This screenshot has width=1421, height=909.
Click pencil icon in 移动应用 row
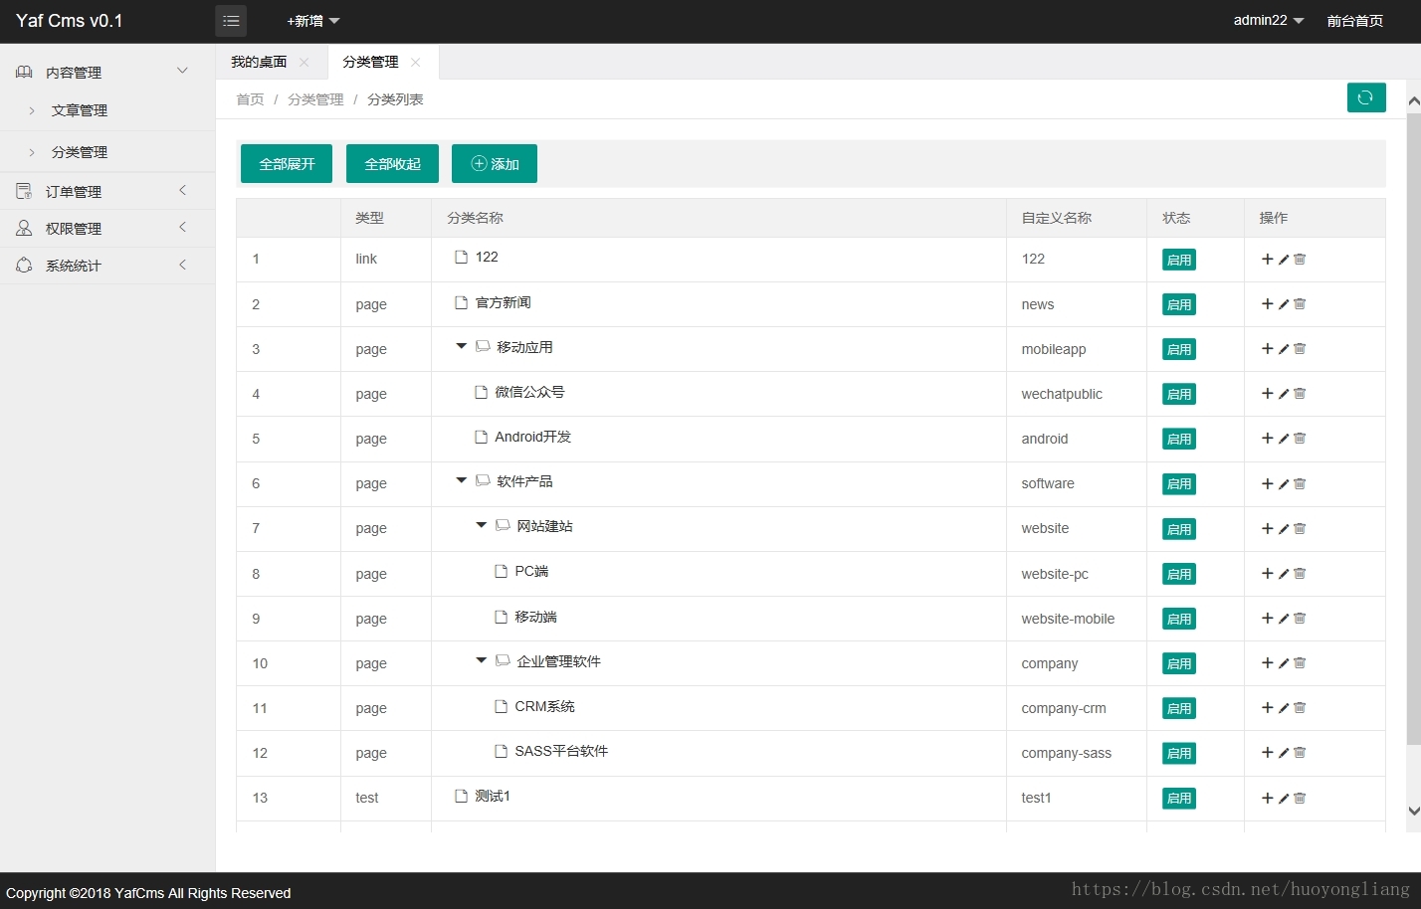coord(1284,349)
